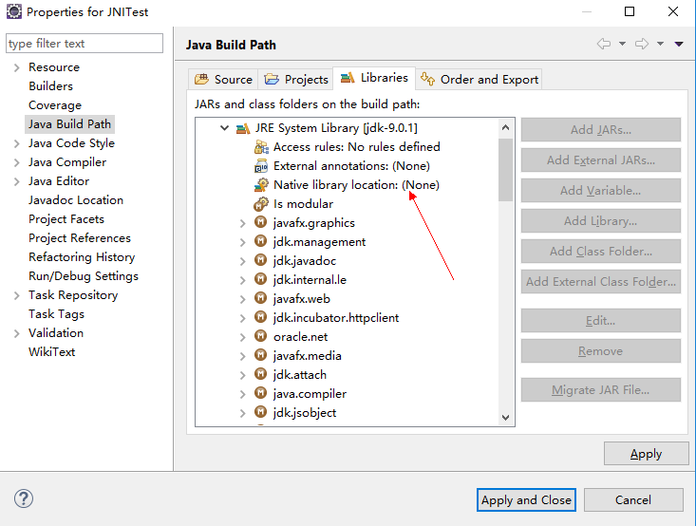Click the jdk.attach module icon
Image resolution: width=696 pixels, height=526 pixels.
pyautogui.click(x=260, y=374)
